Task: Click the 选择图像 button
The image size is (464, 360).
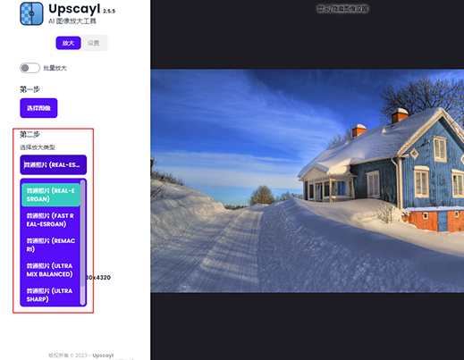Action: [38, 108]
